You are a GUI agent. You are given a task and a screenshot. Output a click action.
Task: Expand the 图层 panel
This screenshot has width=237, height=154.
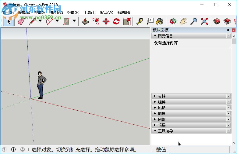pyautogui.click(x=155, y=113)
